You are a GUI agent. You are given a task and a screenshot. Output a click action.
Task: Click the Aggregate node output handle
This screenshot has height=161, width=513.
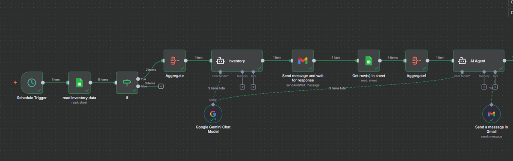[186, 61]
